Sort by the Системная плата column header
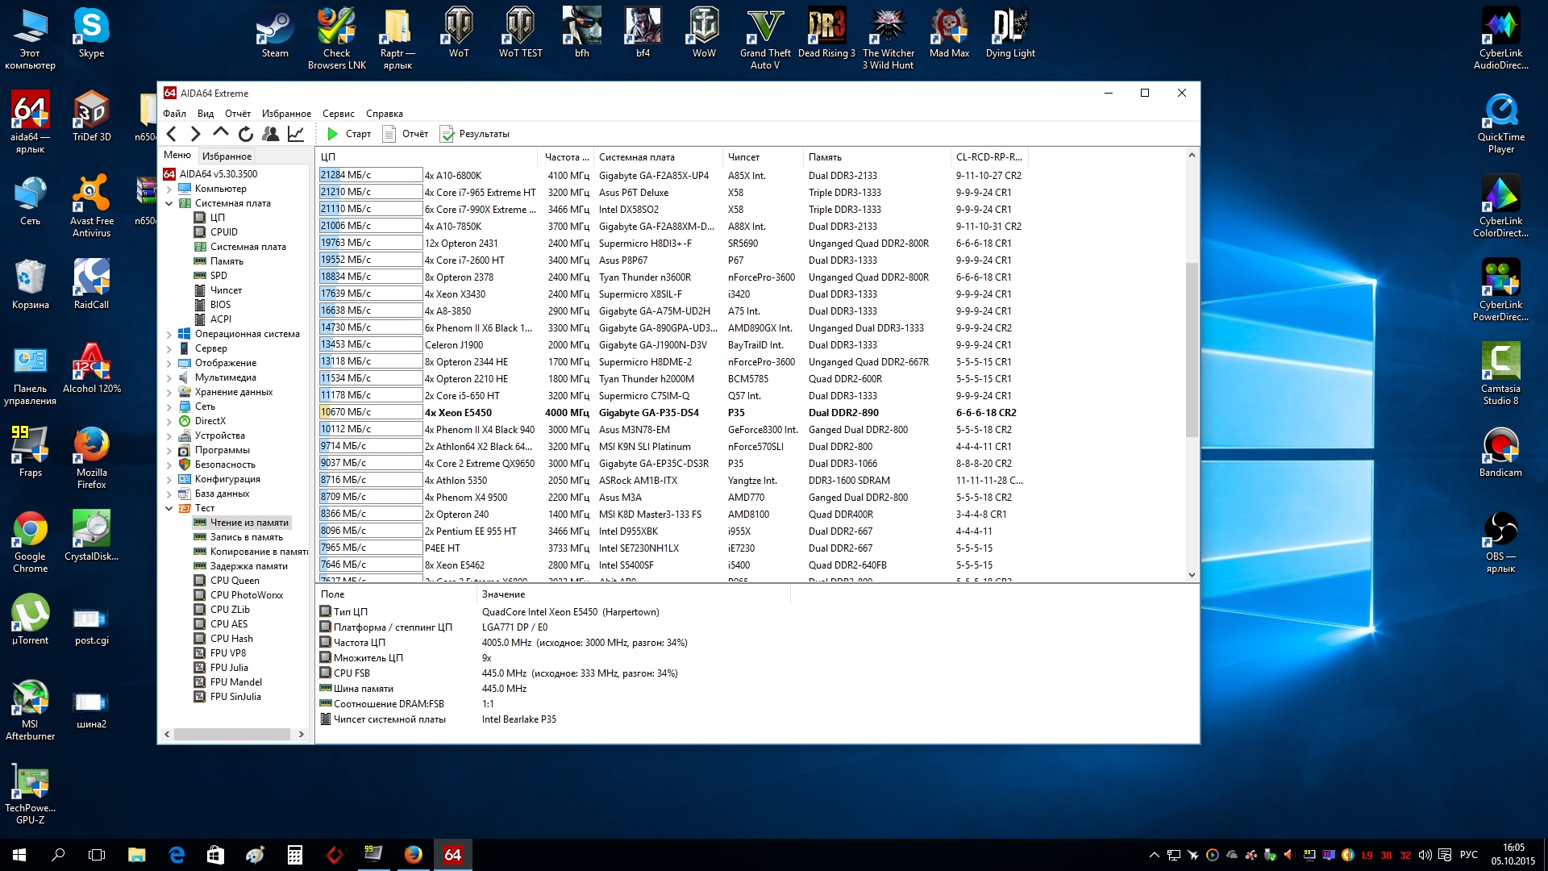1548x871 pixels. click(657, 156)
